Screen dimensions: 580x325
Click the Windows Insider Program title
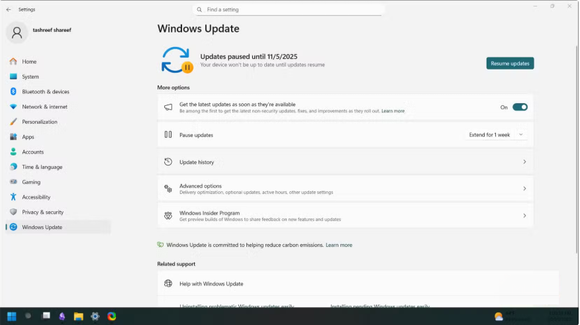(209, 213)
